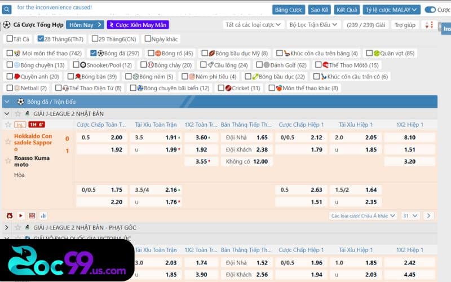Collapse the Bóng đá / Trận Đấu section
The width and height of the screenshot is (451, 282).
click(x=7, y=102)
